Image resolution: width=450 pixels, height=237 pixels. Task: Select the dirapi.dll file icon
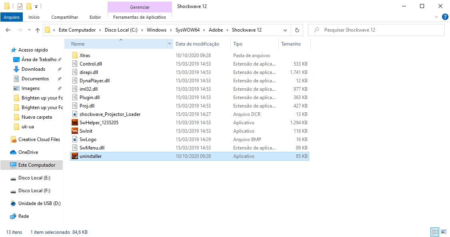[75, 72]
